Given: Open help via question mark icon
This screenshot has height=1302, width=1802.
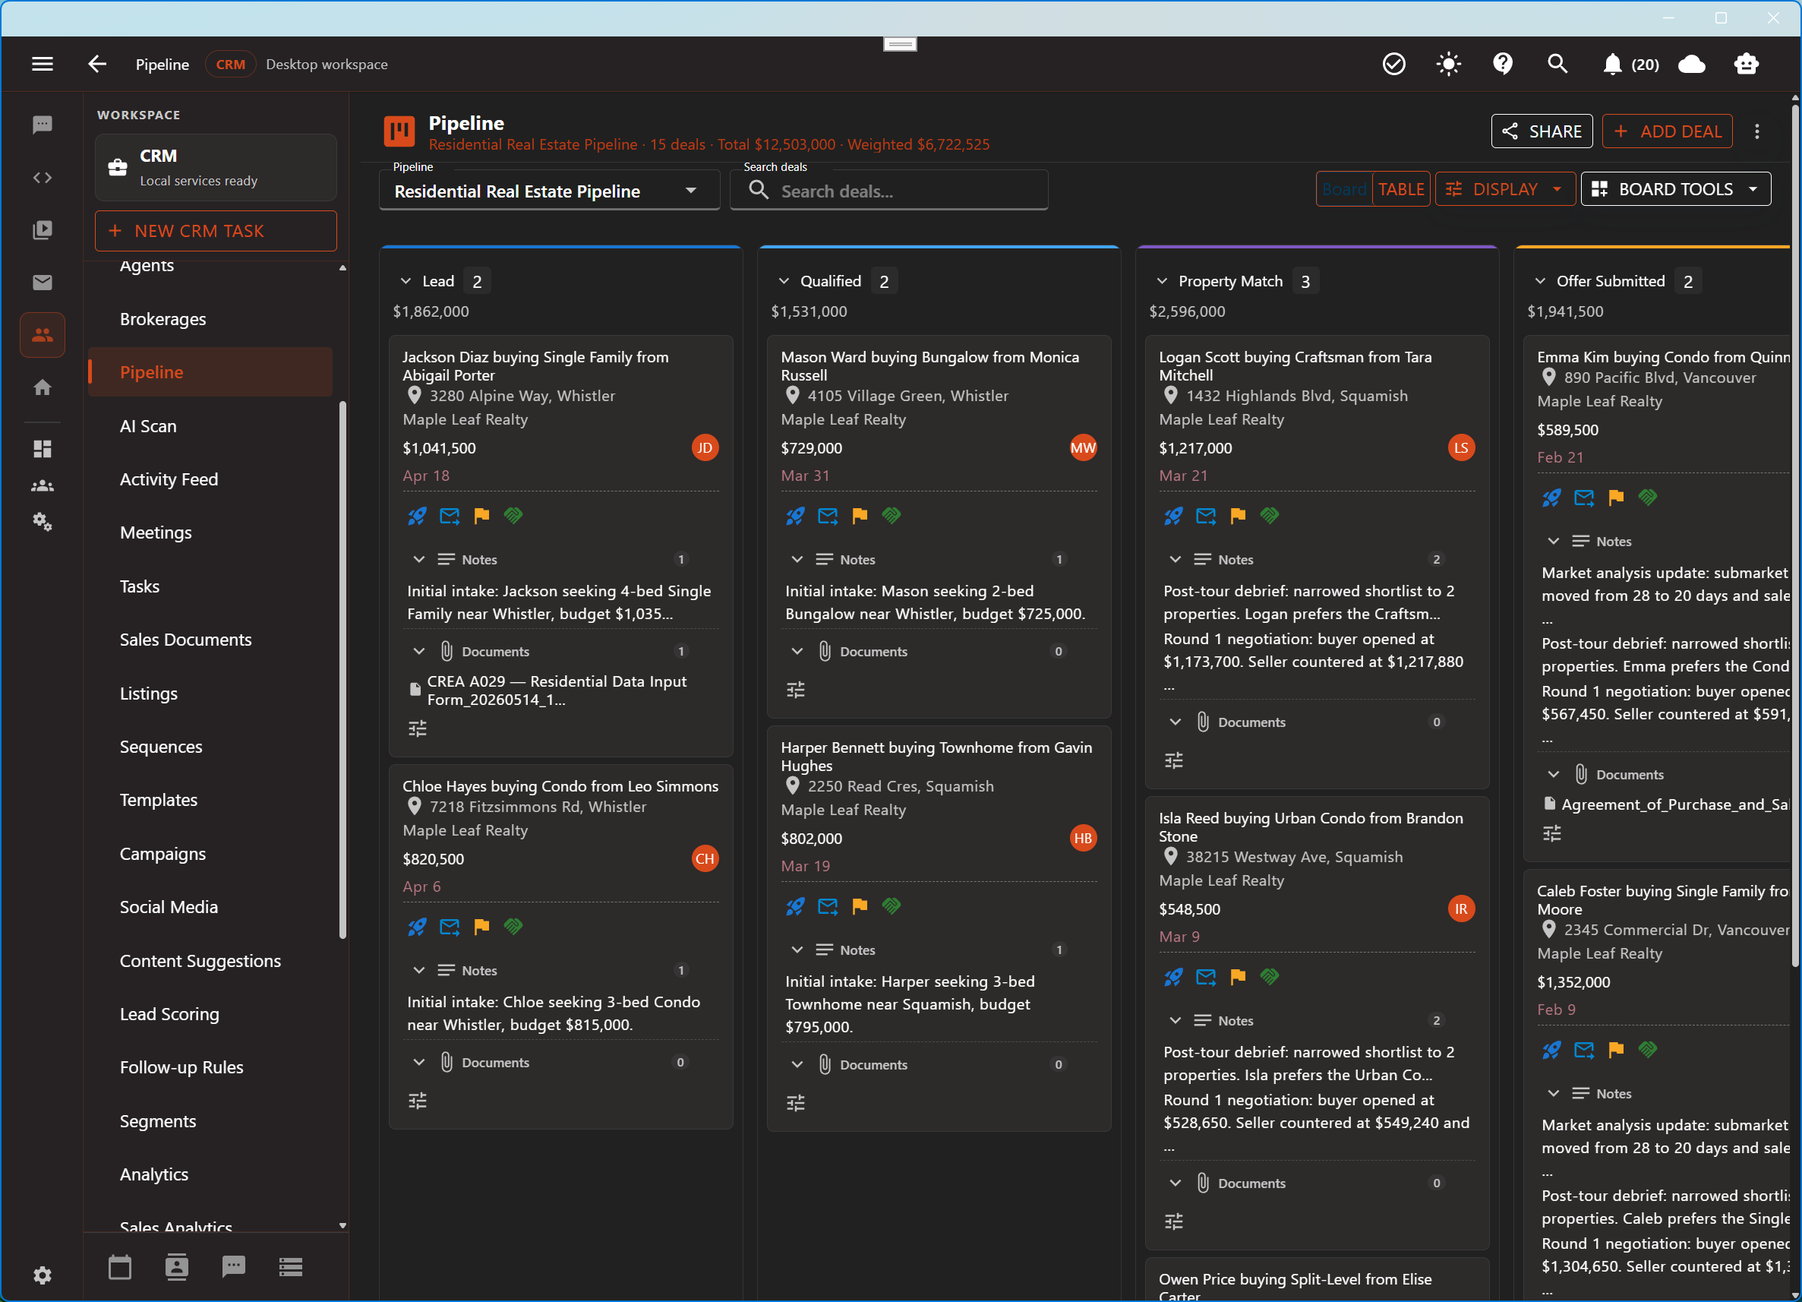Looking at the screenshot, I should click(1503, 65).
